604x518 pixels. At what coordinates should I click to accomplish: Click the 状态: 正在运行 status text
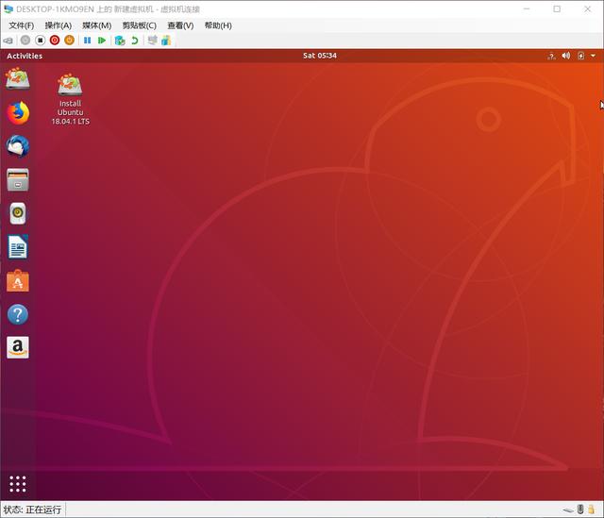pos(32,510)
